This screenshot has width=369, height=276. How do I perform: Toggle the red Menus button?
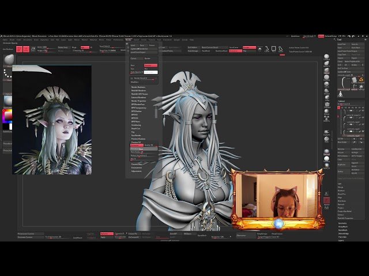[321, 36]
